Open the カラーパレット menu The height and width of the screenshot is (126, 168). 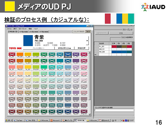click(23, 29)
